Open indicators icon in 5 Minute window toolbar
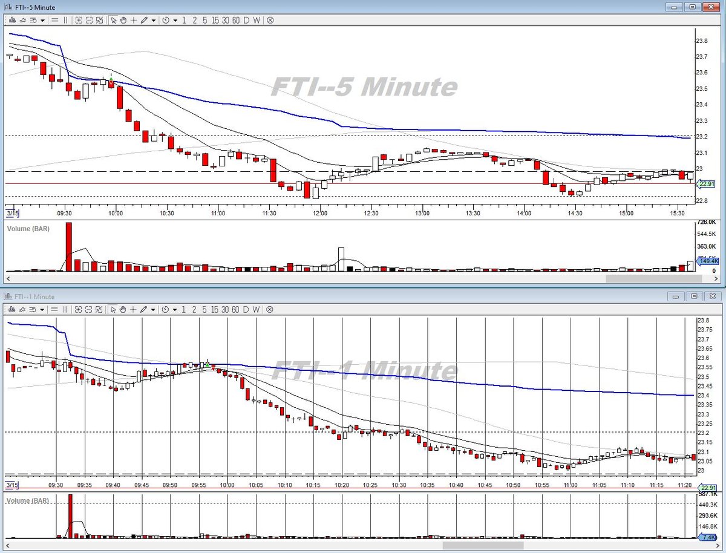Screen dimensions: 726x553 tap(22, 20)
